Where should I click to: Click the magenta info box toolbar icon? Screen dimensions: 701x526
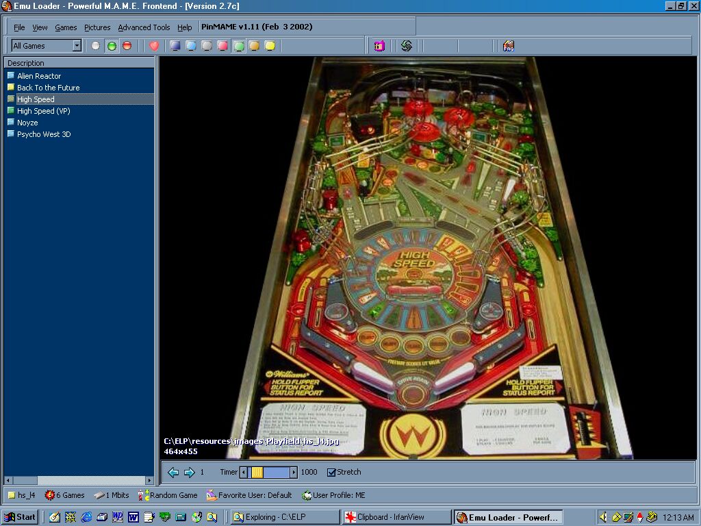379,46
